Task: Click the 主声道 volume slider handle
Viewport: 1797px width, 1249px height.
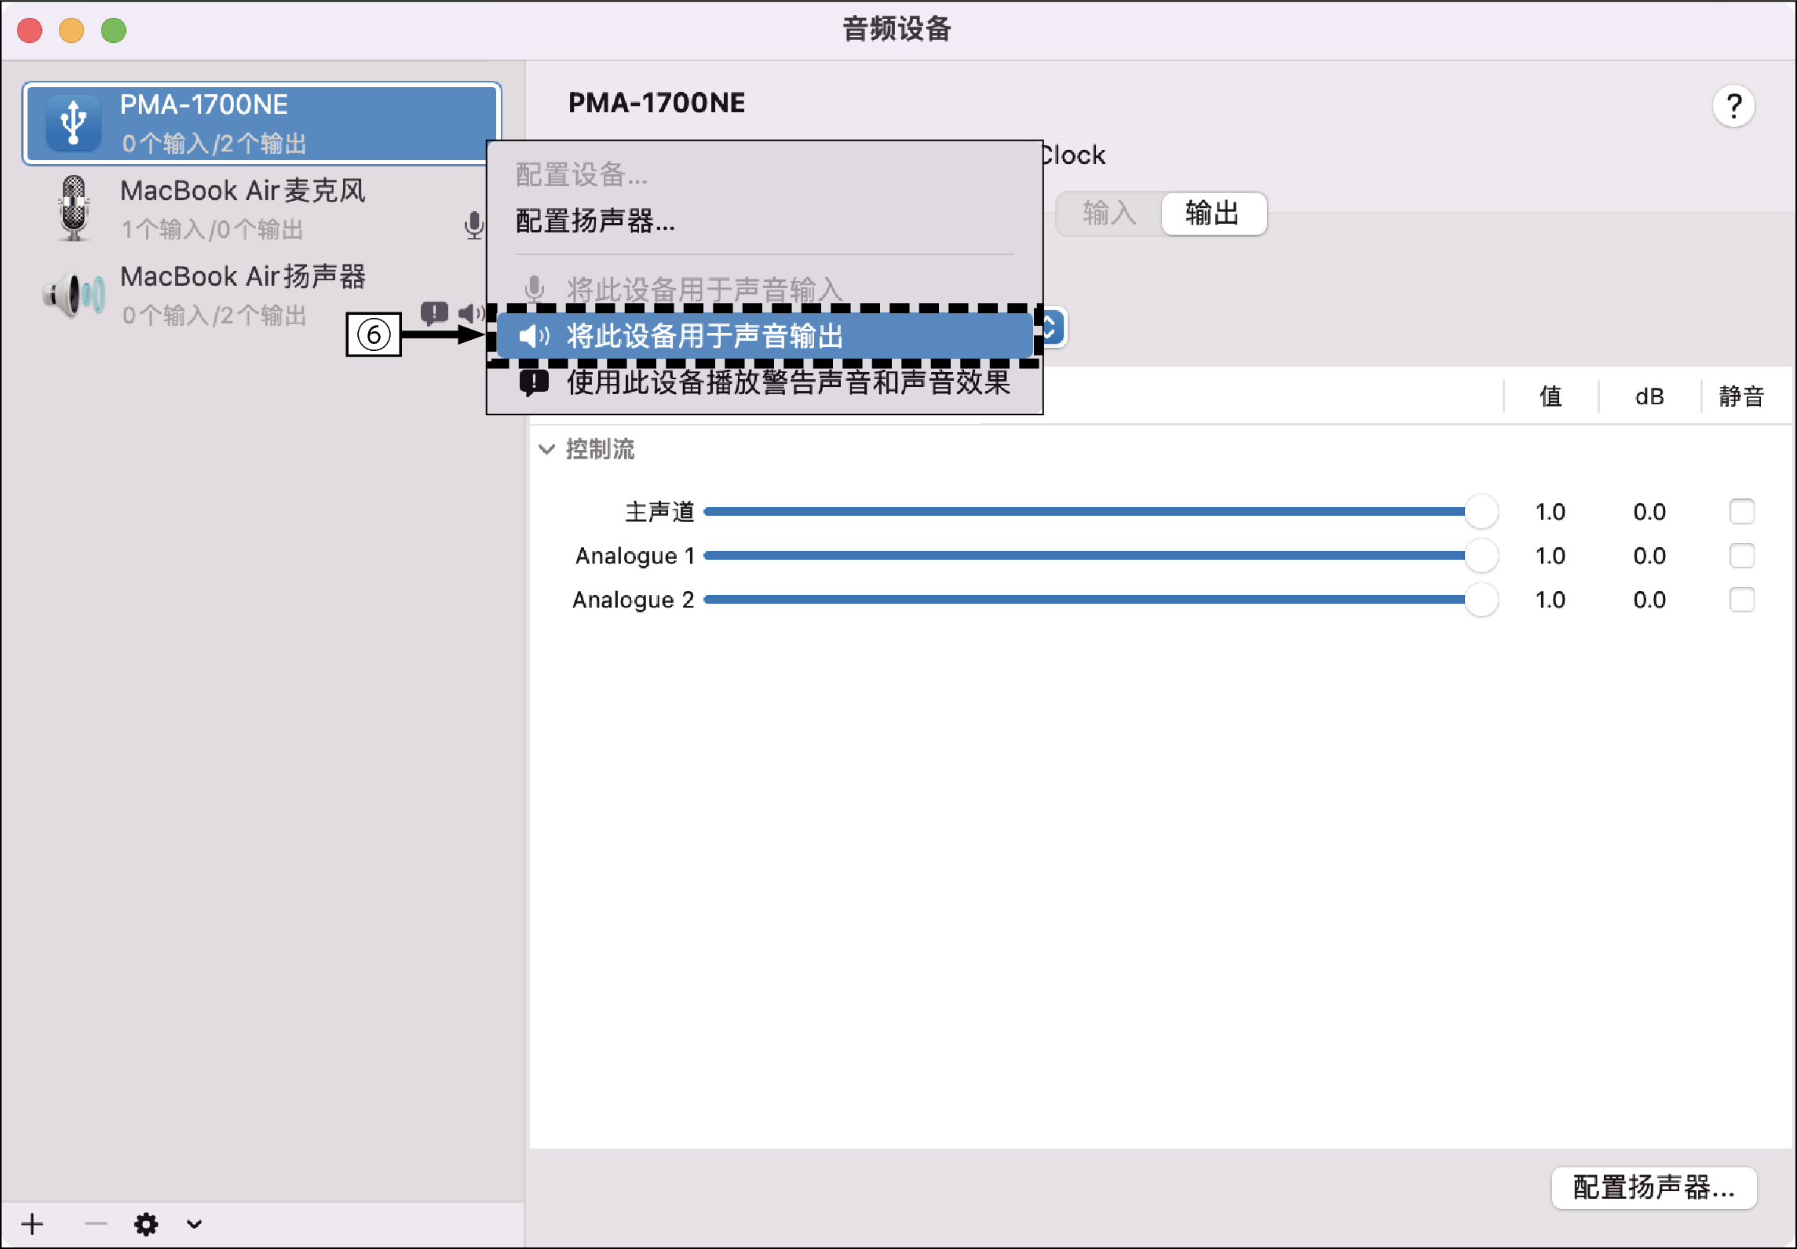Action: (x=1482, y=511)
